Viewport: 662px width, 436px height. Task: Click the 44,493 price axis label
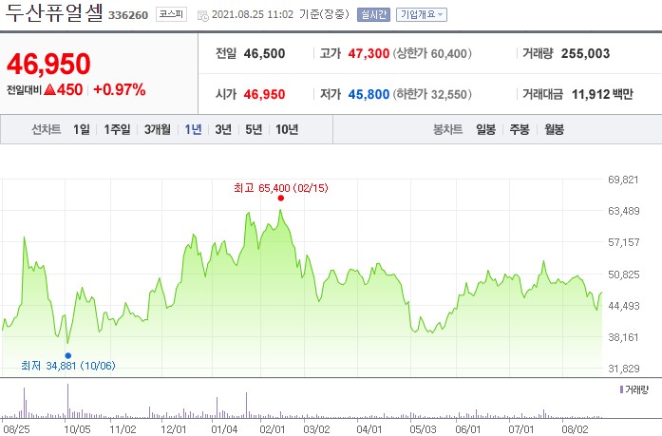624,306
